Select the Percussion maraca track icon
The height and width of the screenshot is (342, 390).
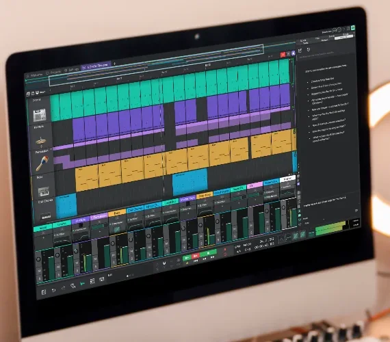(x=42, y=163)
